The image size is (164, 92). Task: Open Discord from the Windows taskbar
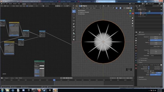(x=23, y=90)
